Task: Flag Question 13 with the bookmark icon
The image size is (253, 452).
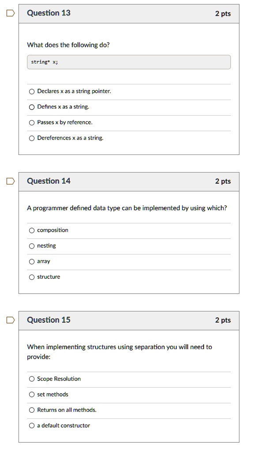Action: (x=11, y=13)
